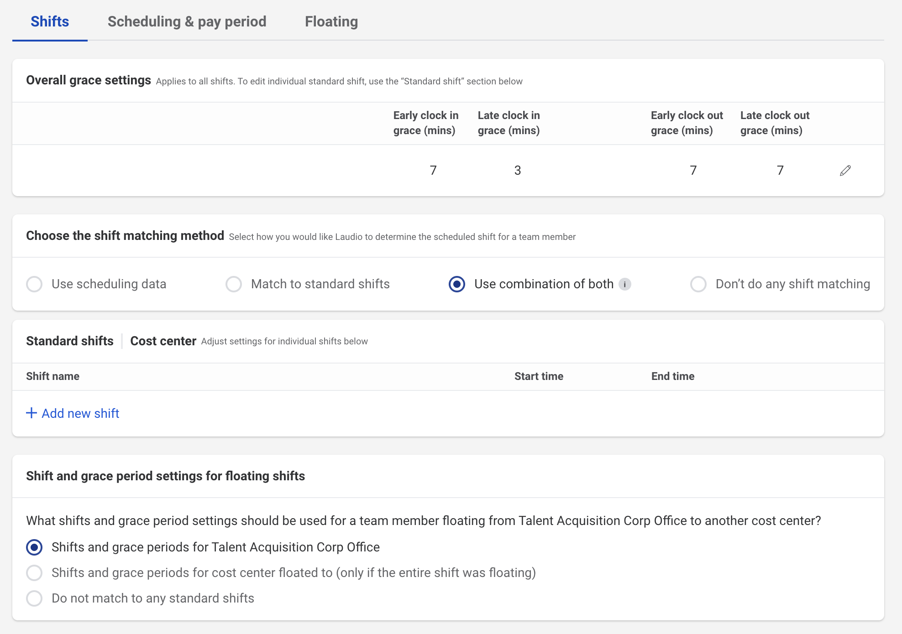
Task: Switch to Scheduling & pay period tab
Action: coord(187,21)
